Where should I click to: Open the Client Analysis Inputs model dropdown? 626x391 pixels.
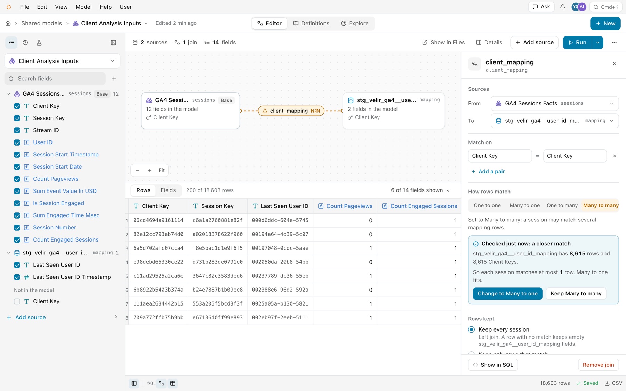tap(63, 61)
